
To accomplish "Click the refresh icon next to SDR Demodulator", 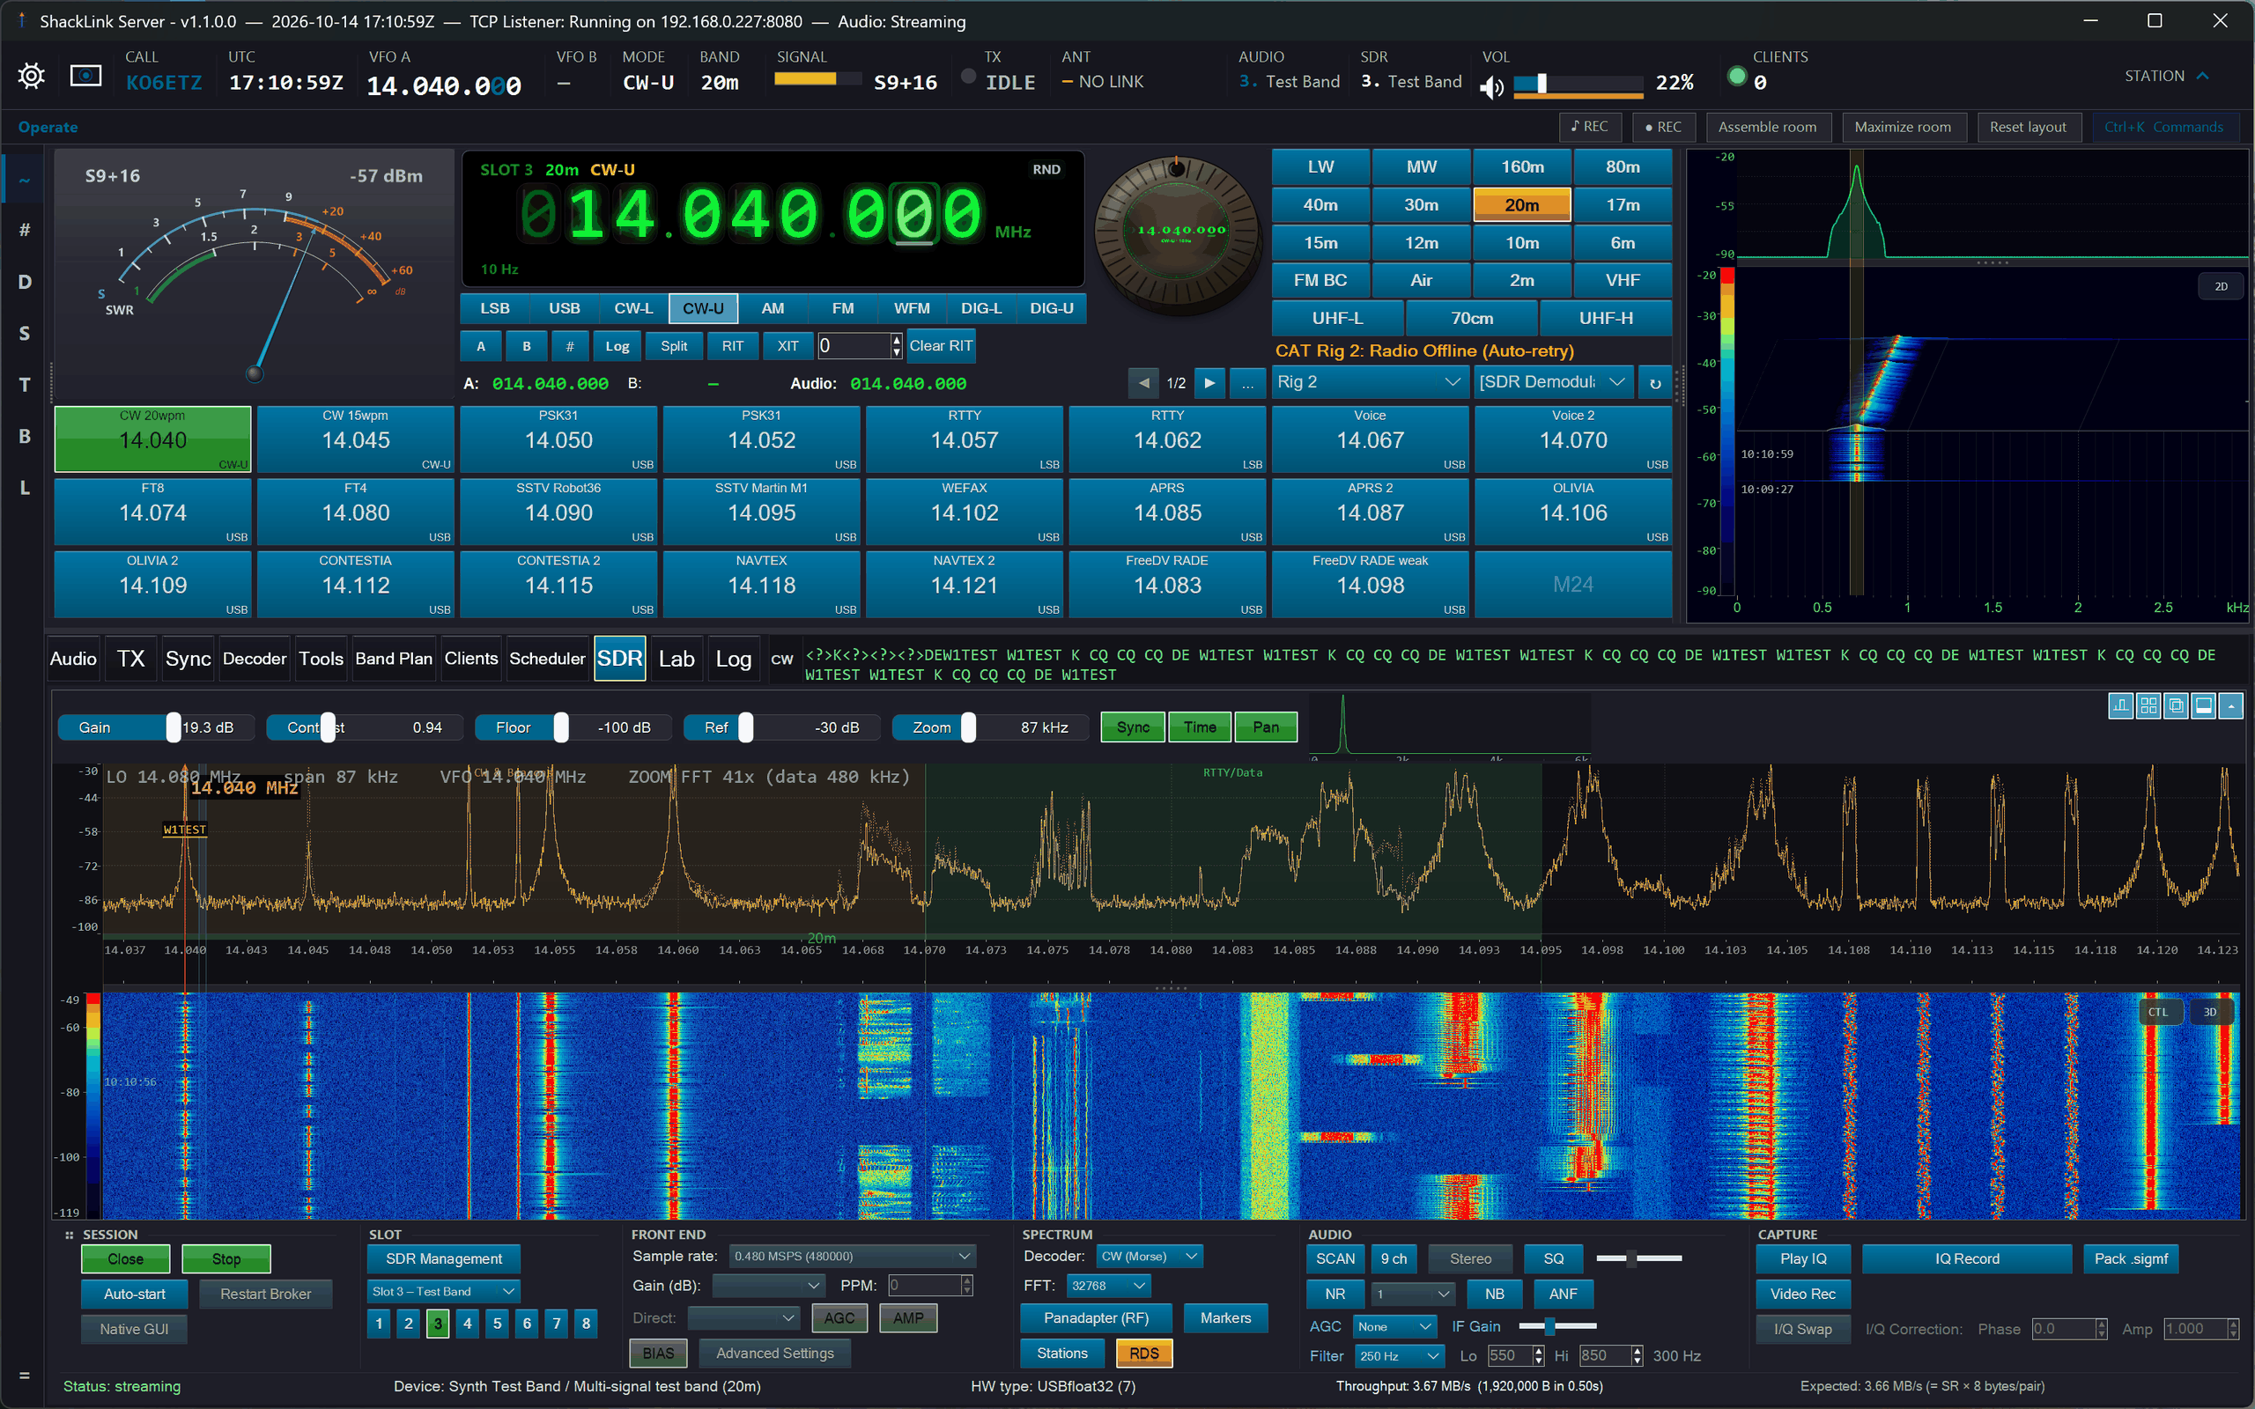I will coord(1655,382).
